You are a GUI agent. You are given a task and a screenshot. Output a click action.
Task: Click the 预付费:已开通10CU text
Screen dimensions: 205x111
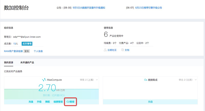[54, 95]
